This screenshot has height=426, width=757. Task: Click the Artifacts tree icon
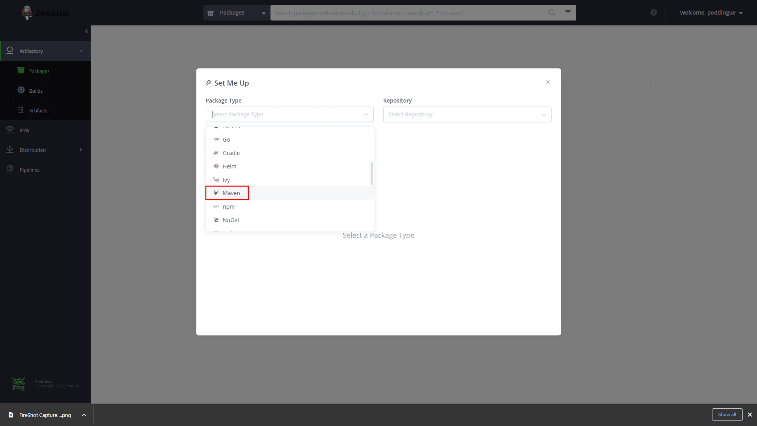[x=21, y=110]
